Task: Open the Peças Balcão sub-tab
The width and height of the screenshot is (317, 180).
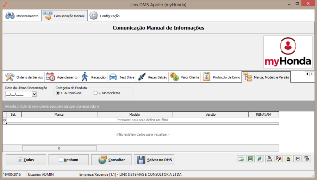Action: 152,77
